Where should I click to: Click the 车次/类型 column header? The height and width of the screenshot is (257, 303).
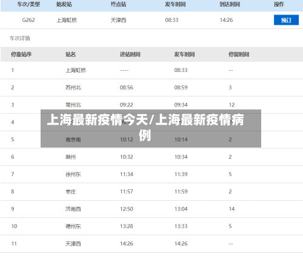[x=28, y=4]
